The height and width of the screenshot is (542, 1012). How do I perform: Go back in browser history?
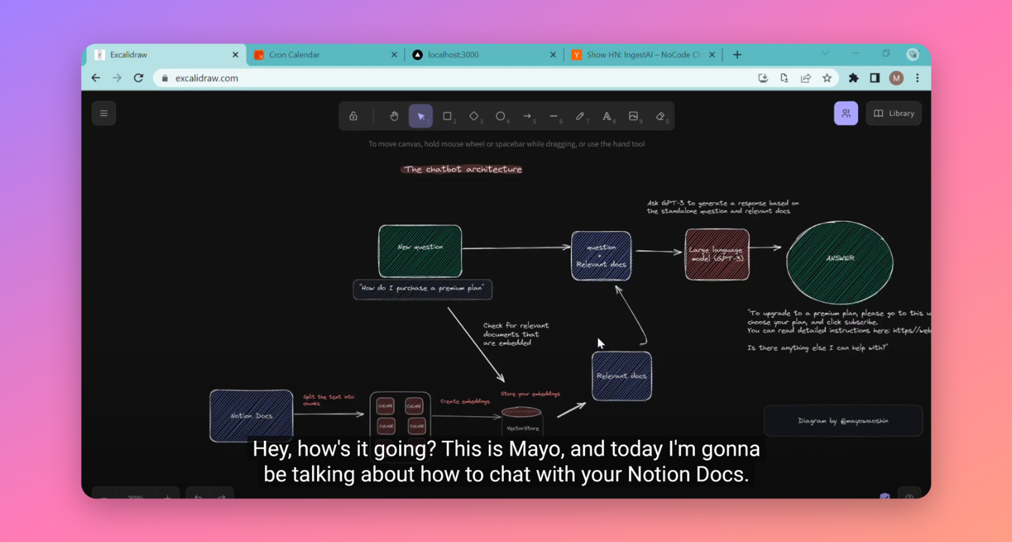click(x=96, y=78)
